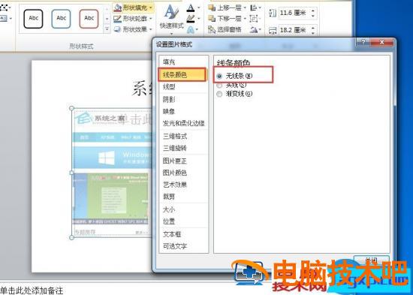Open the 快速样式 dropdown arrow below label
413x295 pixels.
[171, 34]
